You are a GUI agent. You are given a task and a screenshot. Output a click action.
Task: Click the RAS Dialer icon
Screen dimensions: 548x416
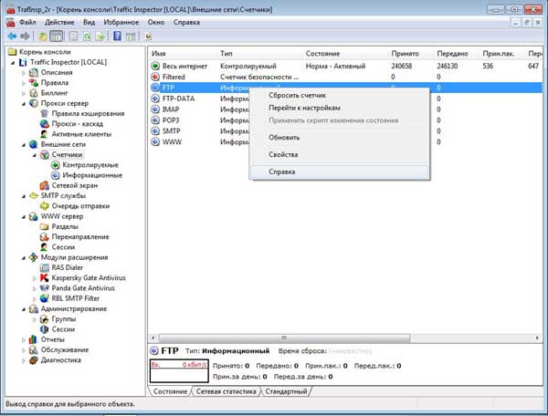pyautogui.click(x=45, y=267)
